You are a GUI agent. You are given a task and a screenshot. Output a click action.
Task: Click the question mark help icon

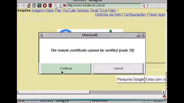[147, 5]
